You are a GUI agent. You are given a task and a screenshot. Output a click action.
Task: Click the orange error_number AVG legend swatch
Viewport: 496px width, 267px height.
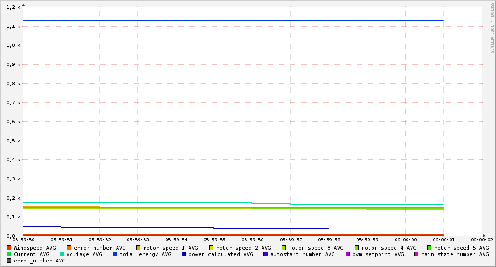click(69, 248)
